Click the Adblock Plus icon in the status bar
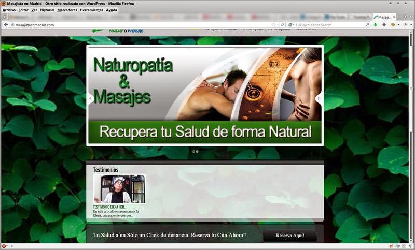The height and width of the screenshot is (250, 415). point(4,246)
